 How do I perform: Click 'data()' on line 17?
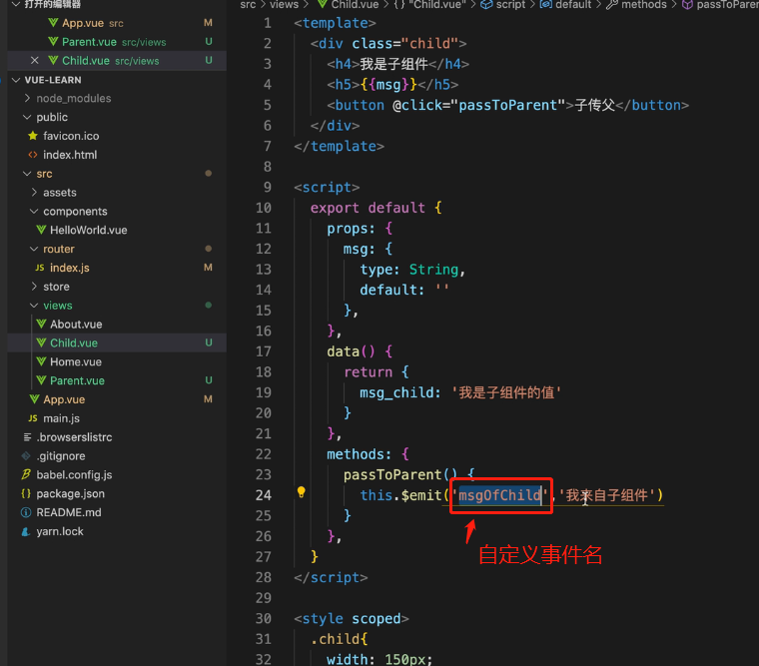[x=351, y=351]
